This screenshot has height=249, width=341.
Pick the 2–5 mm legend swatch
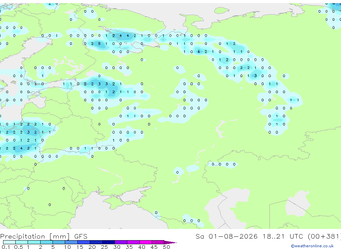46,242
